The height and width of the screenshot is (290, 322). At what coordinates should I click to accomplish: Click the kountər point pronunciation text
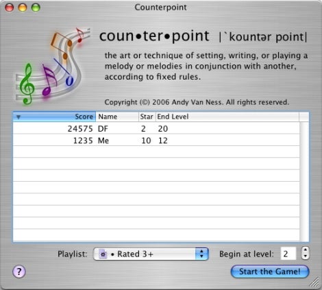[263, 37]
